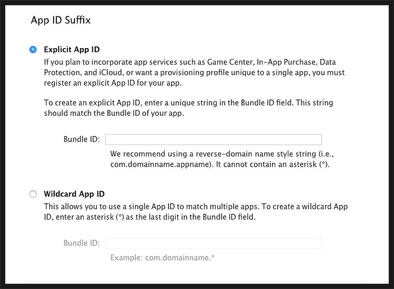Select the Wildcard App ID radio button
Viewport: 394px width, 289px height.
[x=33, y=194]
